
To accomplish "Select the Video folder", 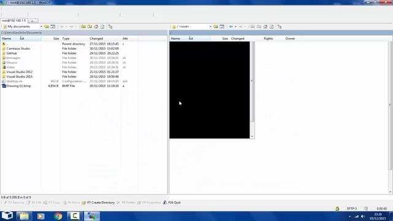I will 10,67.
